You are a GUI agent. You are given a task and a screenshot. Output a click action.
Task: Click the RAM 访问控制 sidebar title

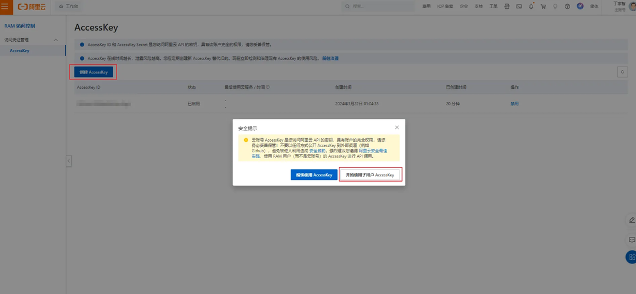pos(19,26)
